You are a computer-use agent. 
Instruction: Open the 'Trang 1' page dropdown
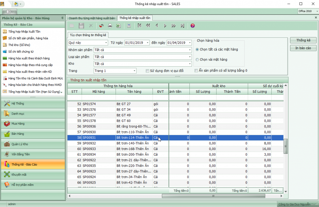coord(134,71)
